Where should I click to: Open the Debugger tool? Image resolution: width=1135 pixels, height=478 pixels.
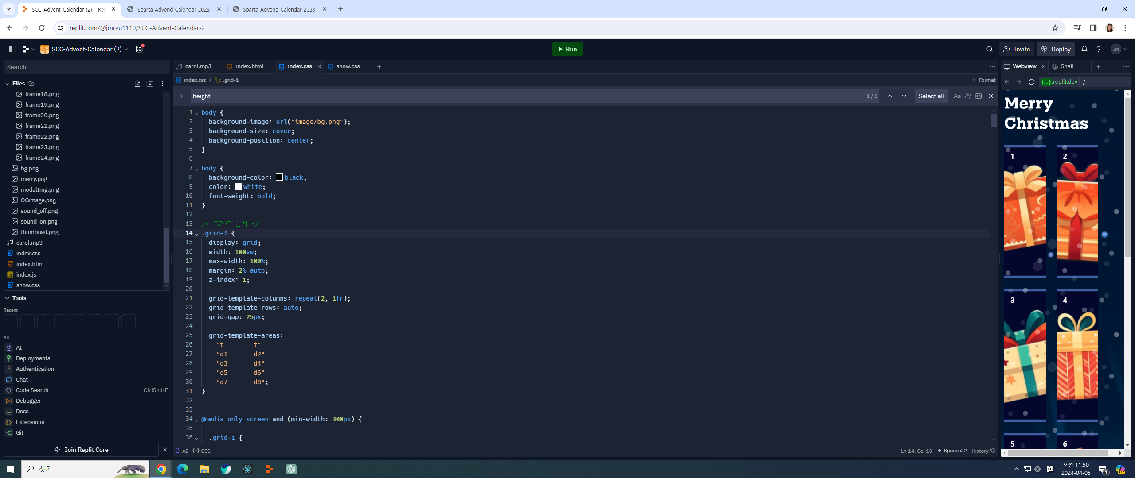tap(28, 401)
